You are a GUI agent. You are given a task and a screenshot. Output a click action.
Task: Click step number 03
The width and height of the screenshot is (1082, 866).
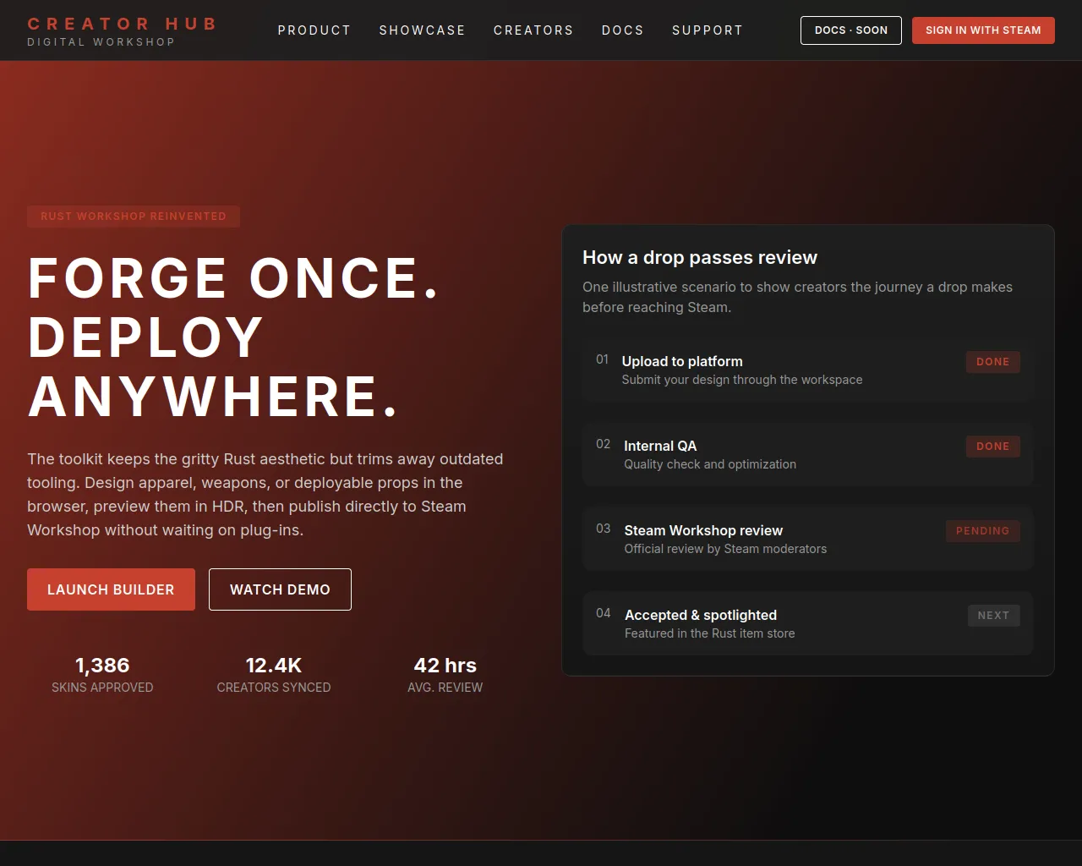coord(603,529)
